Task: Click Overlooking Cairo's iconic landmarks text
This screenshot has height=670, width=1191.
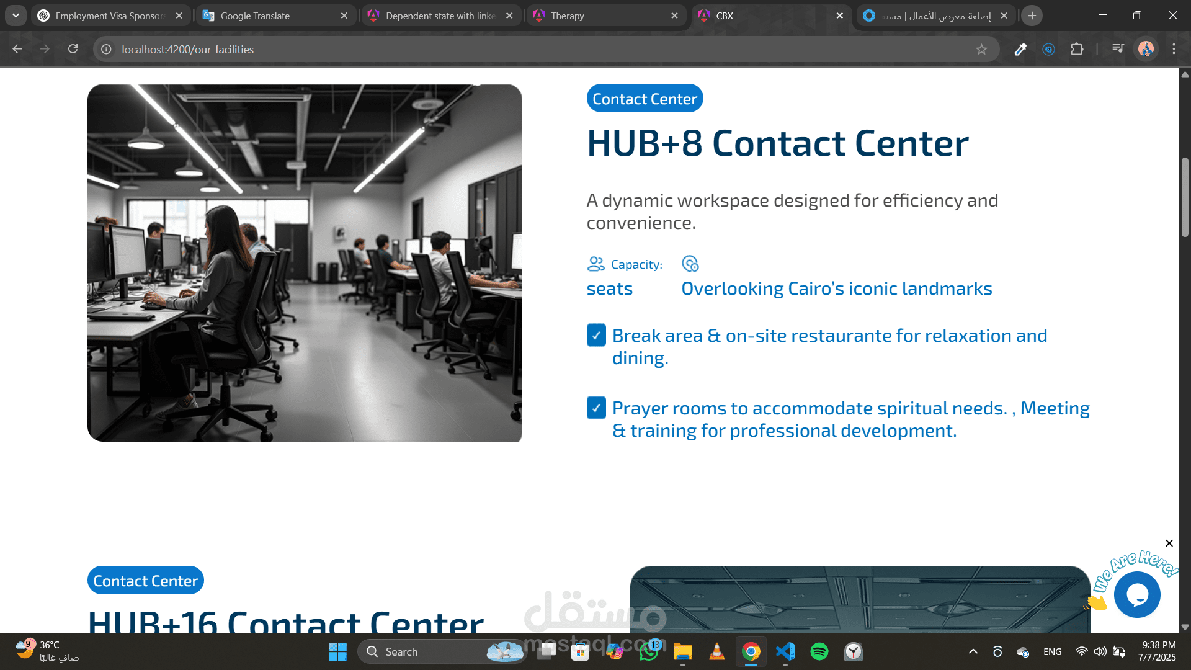Action: [x=837, y=288]
